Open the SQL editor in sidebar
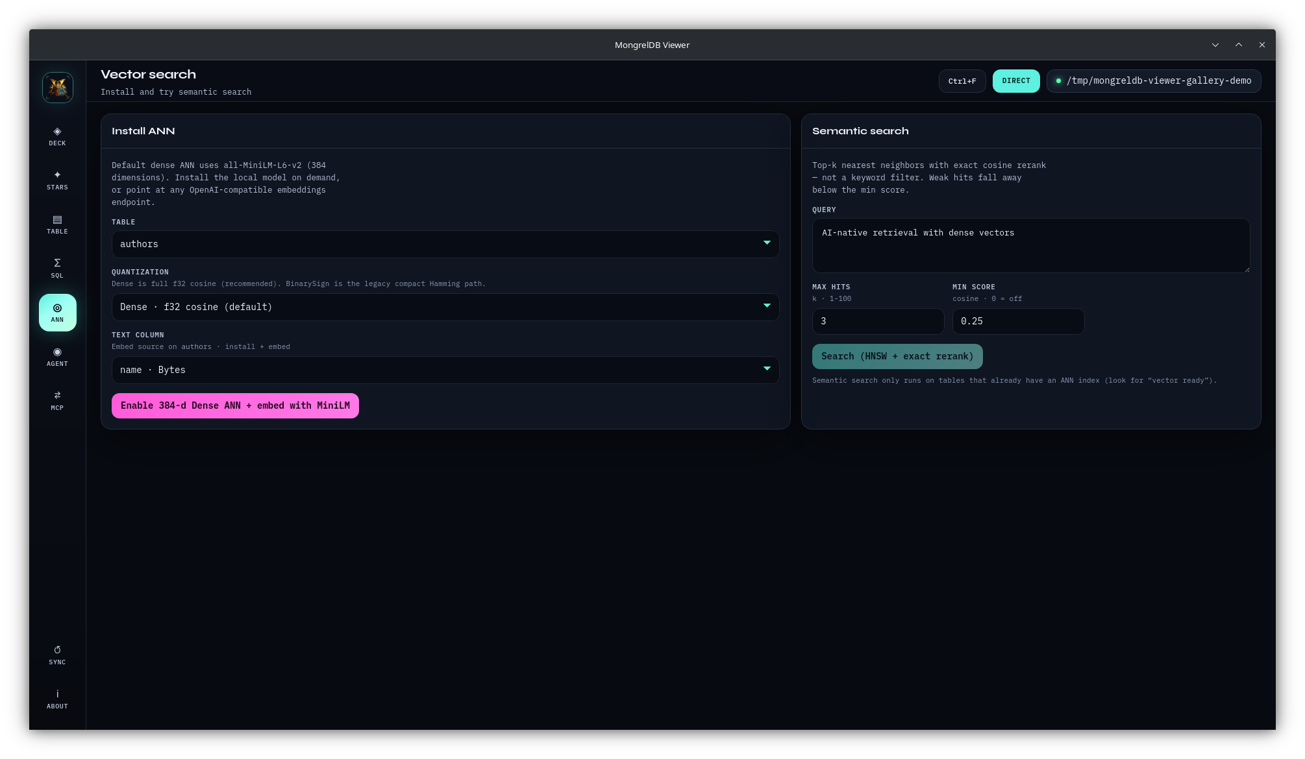Viewport: 1305px width, 759px height. click(x=57, y=269)
